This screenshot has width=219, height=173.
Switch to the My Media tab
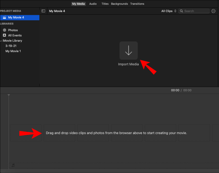[x=78, y=4]
